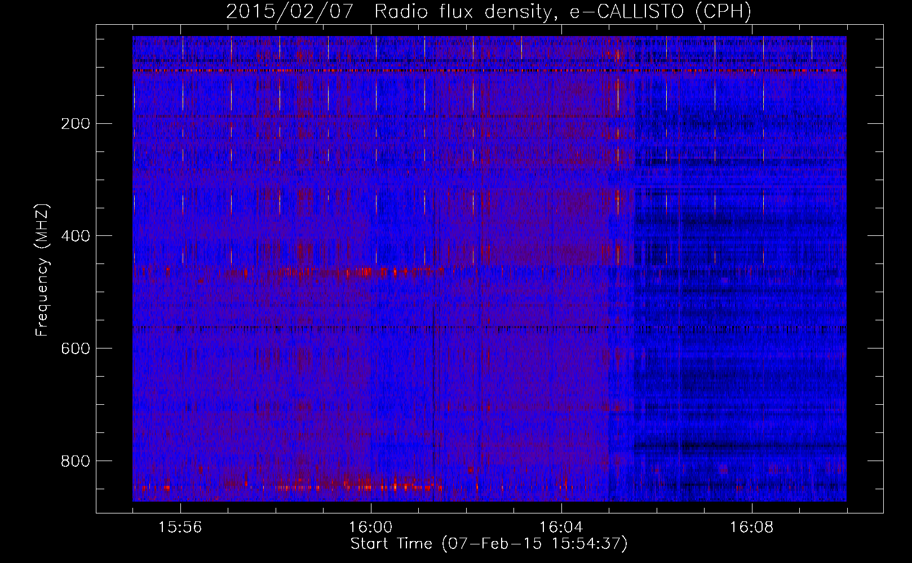Click the "16:00" time tick label
This screenshot has width=912, height=563.
click(x=371, y=528)
